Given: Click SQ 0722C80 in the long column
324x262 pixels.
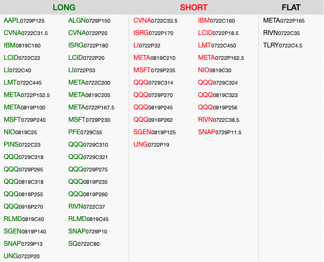Looking at the screenshot, I should tap(83, 244).
